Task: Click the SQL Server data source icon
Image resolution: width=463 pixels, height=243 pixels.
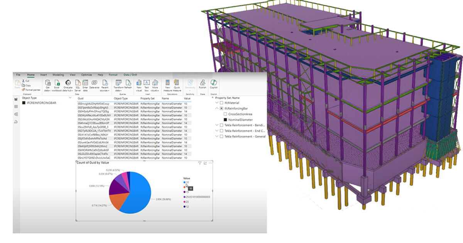Action: (78, 83)
